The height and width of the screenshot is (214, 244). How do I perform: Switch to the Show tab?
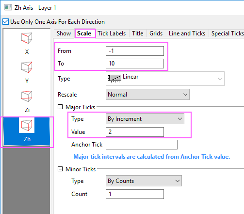click(x=64, y=33)
